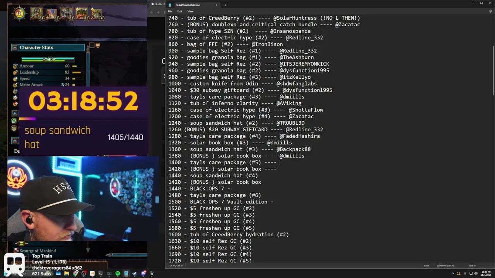495x278 pixels.
Task: Click the level 10 faction emblem
Action: [x=19, y=14]
